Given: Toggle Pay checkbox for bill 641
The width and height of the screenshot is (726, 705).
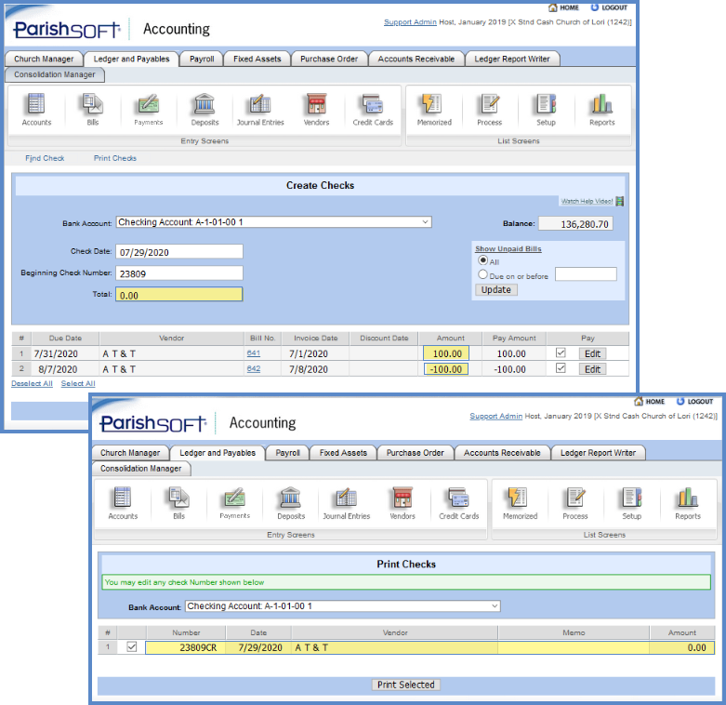Looking at the screenshot, I should pyautogui.click(x=561, y=352).
